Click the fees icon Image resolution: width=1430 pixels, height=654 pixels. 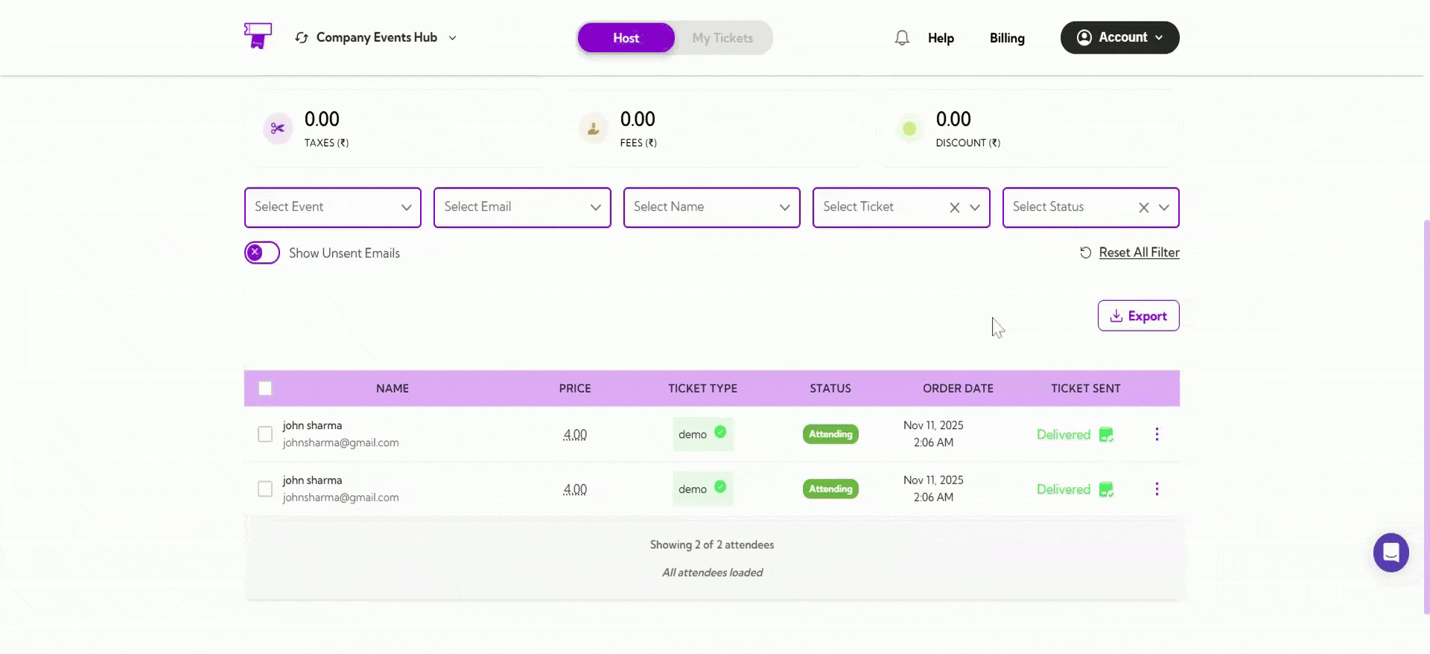point(594,129)
